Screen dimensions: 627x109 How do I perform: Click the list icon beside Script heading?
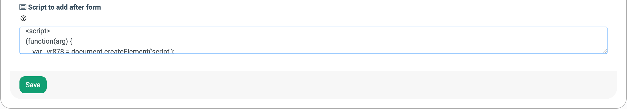click(23, 7)
